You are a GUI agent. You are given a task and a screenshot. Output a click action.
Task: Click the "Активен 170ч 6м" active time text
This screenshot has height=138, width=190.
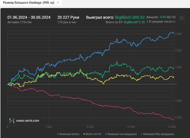(x=19, y=22)
